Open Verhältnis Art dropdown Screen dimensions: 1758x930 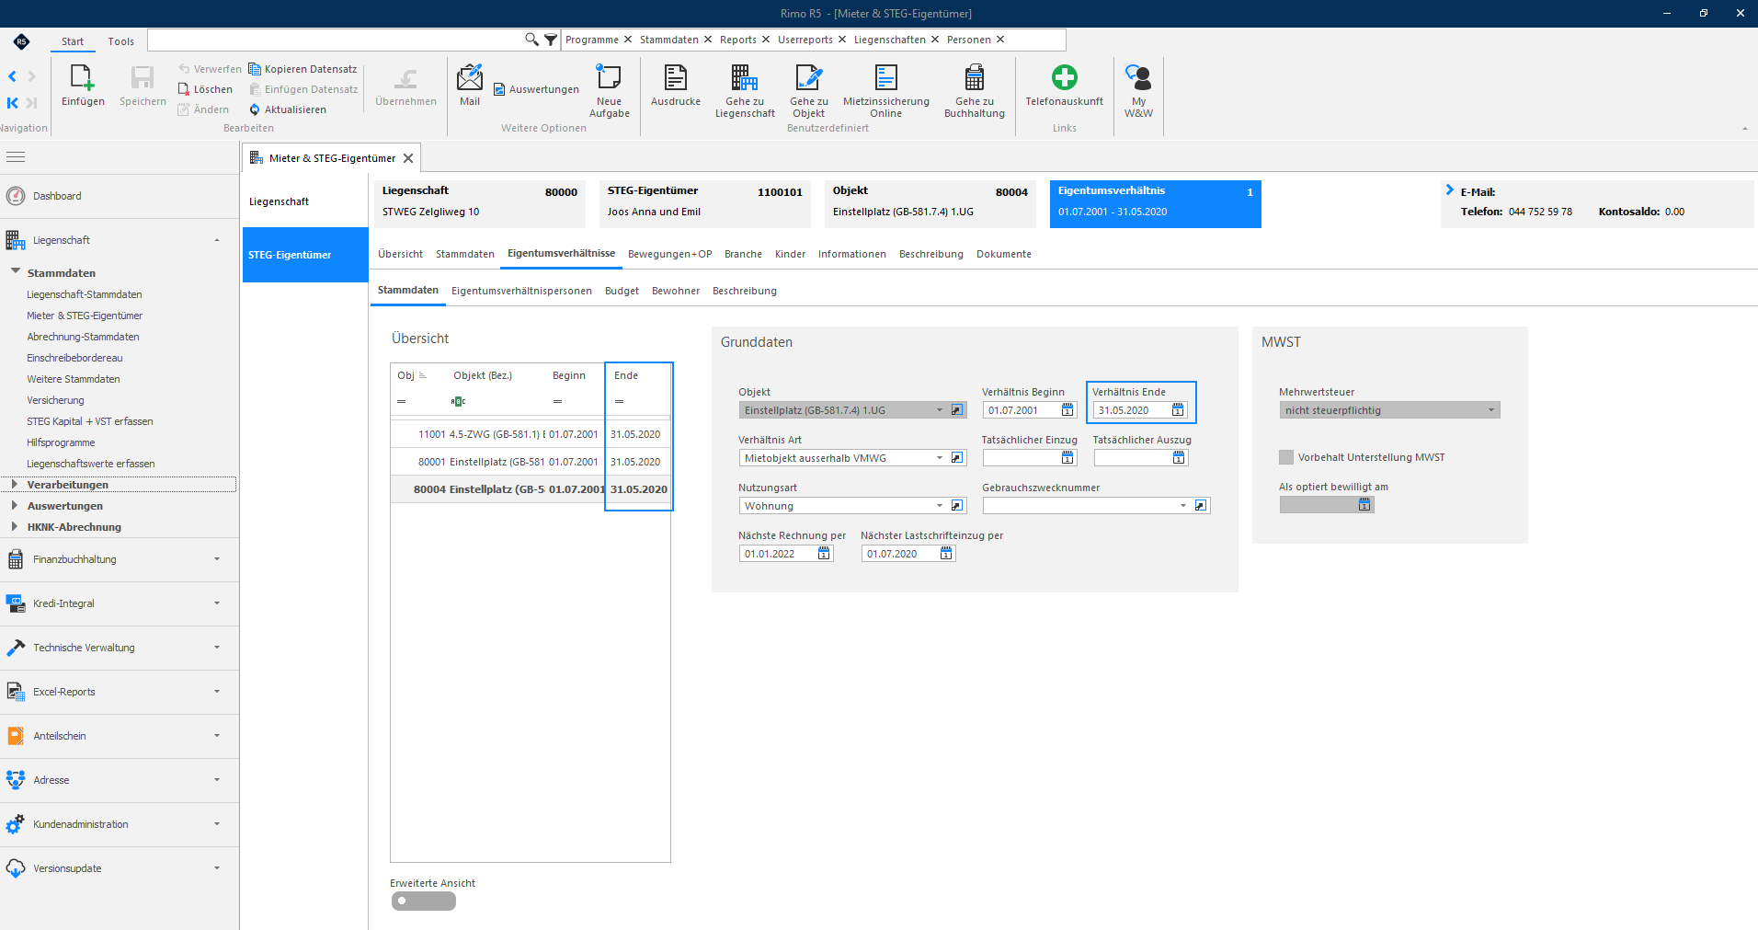click(x=939, y=458)
